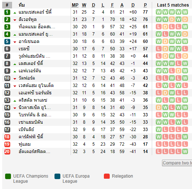Click rank 1 green position badge
The width and height of the screenshot is (192, 189).
7,12
